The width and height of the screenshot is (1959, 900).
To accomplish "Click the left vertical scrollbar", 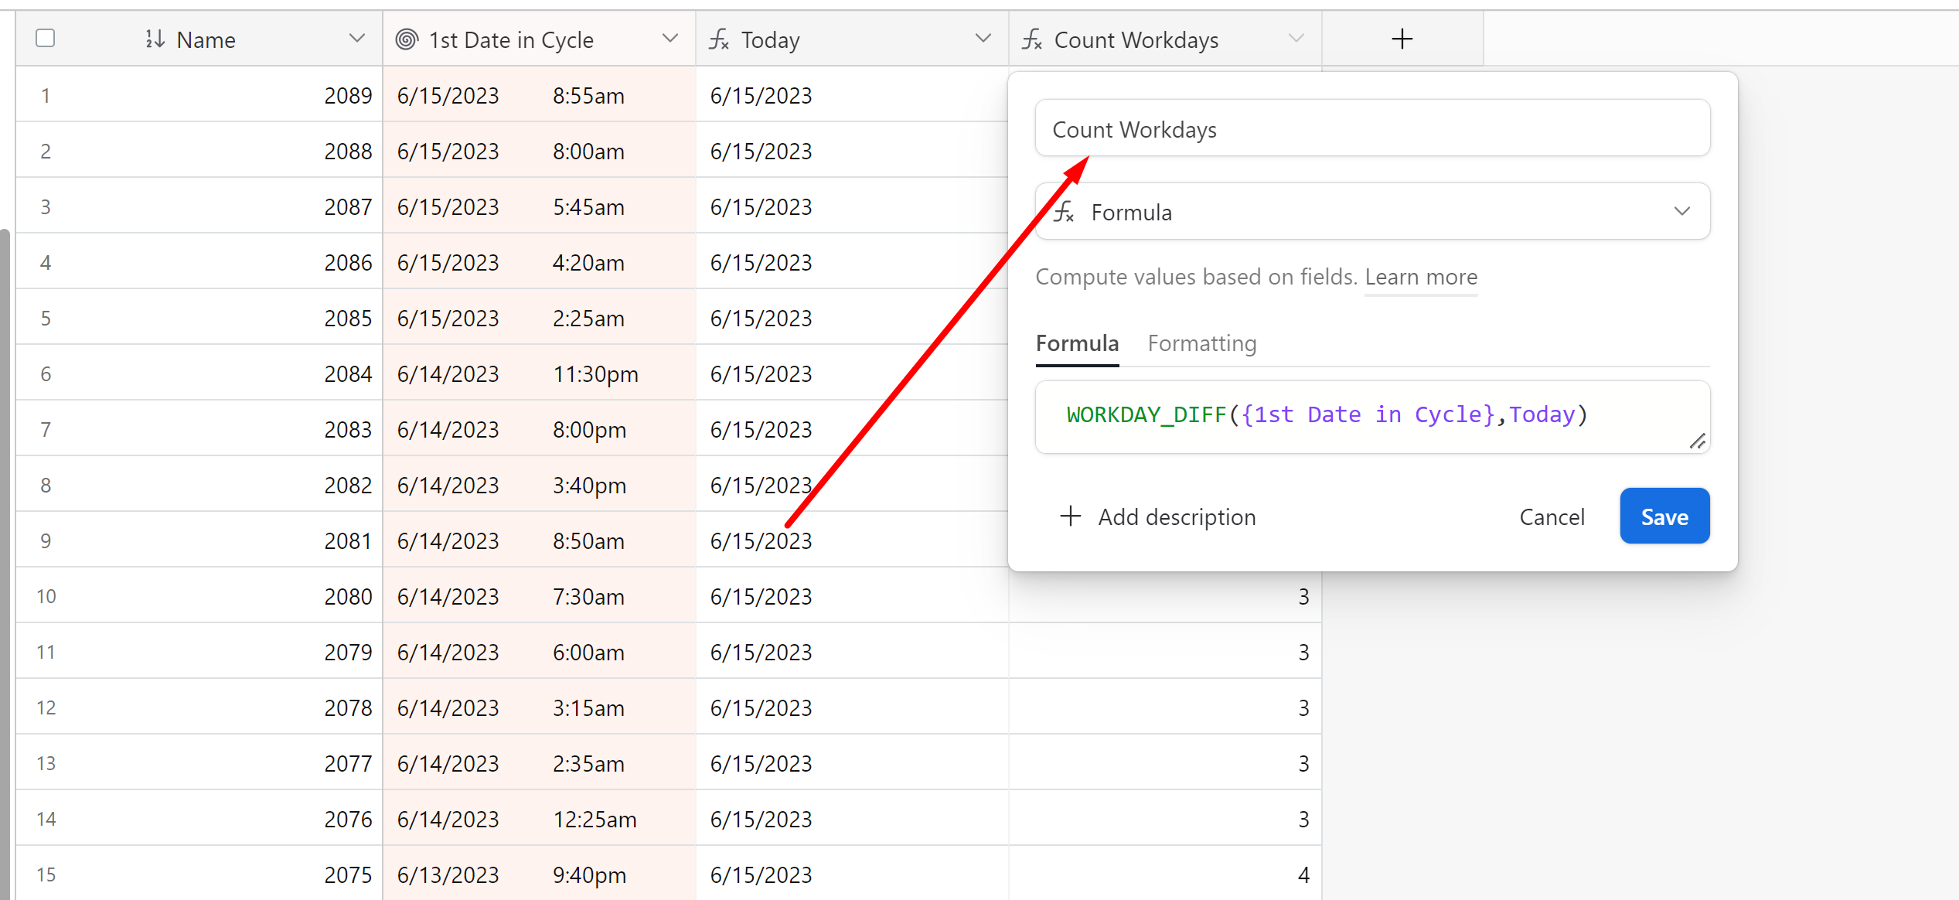I will point(5,564).
